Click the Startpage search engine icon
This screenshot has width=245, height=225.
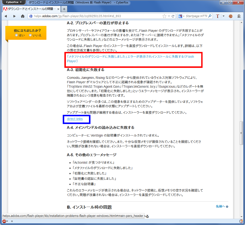[180, 16]
